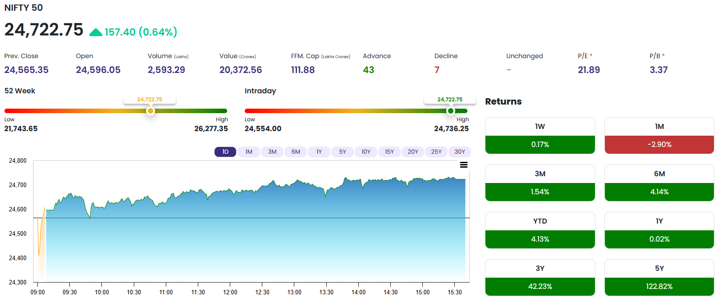This screenshot has width=727, height=302.
Task: Open the 3M returns card
Action: point(540,183)
